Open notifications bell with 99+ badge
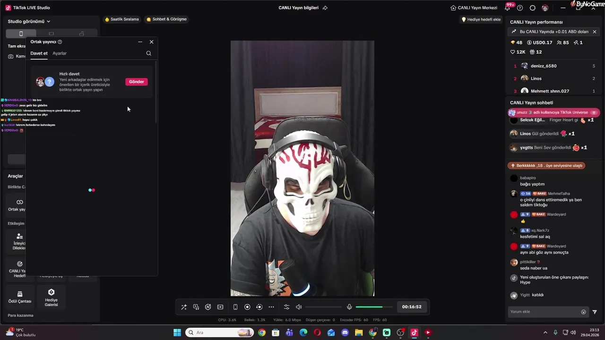Viewport: 605px width, 340px height. (x=508, y=8)
